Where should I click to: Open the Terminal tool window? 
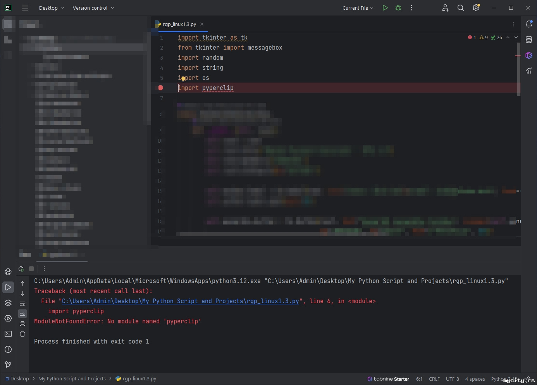[x=8, y=334]
